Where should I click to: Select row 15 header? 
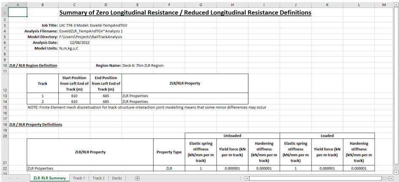(x=4, y=107)
